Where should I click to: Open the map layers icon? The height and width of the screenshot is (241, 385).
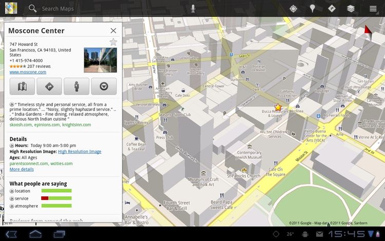tap(351, 8)
